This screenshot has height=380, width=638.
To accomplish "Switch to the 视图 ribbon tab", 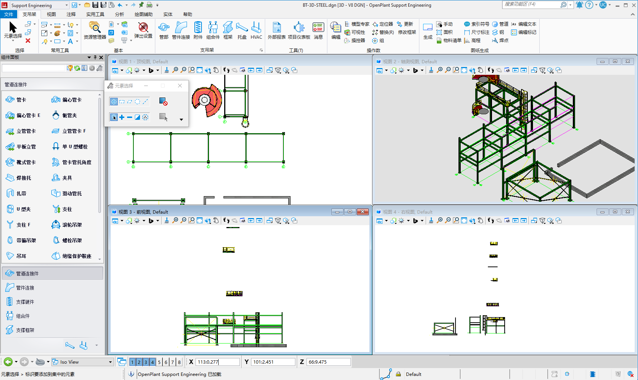I will click(x=51, y=14).
